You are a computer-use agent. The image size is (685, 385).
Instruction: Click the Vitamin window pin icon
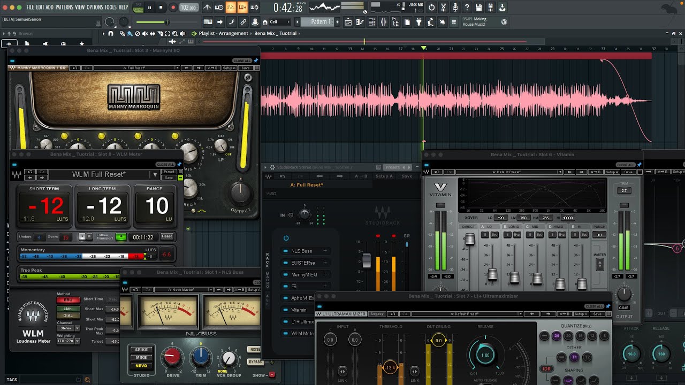[638, 165]
